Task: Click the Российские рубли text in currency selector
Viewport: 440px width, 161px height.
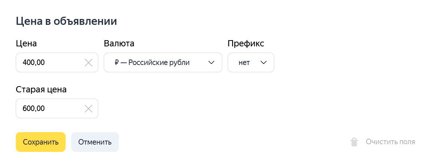Action: (x=159, y=62)
